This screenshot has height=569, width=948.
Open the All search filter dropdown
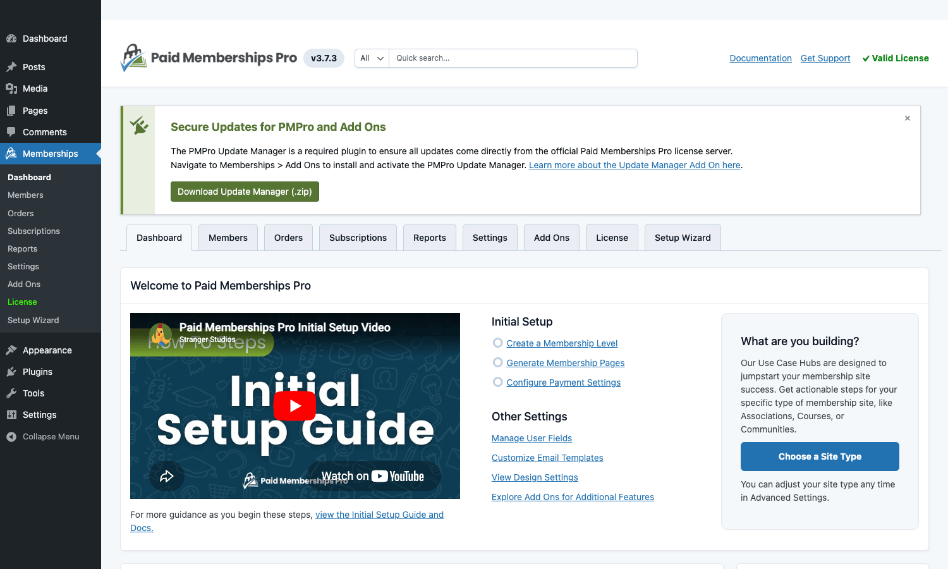point(372,58)
